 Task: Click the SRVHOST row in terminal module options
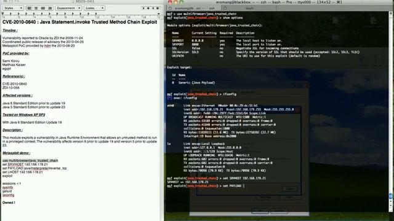pos(227,41)
